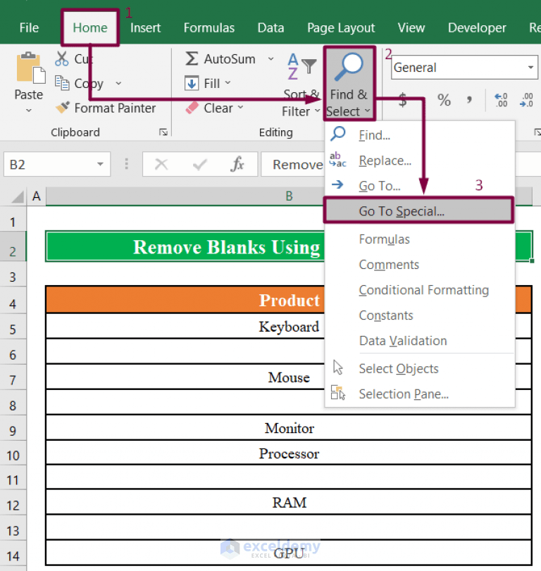Click the Insert Function fx icon
Viewport: 541px width, 571px height.
(237, 164)
